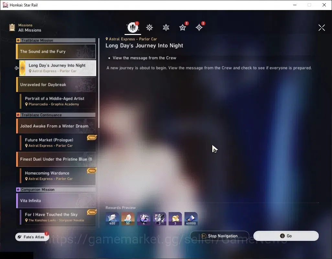Screen dimensions: 332x259
Task: Collapse the Unraveled for Daybreak chapter
Action: coord(56,84)
